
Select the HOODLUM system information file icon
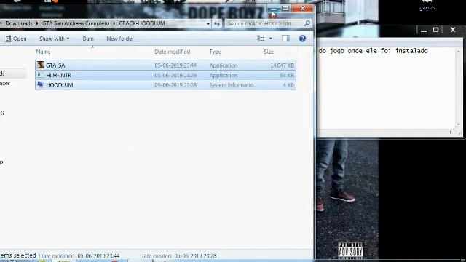click(41, 85)
